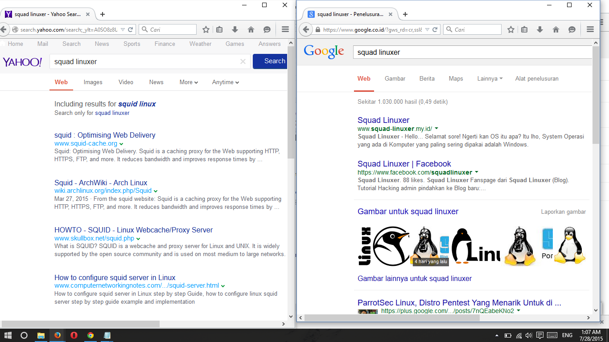Click the 'Cari' search box in Yahoo window

(168, 30)
